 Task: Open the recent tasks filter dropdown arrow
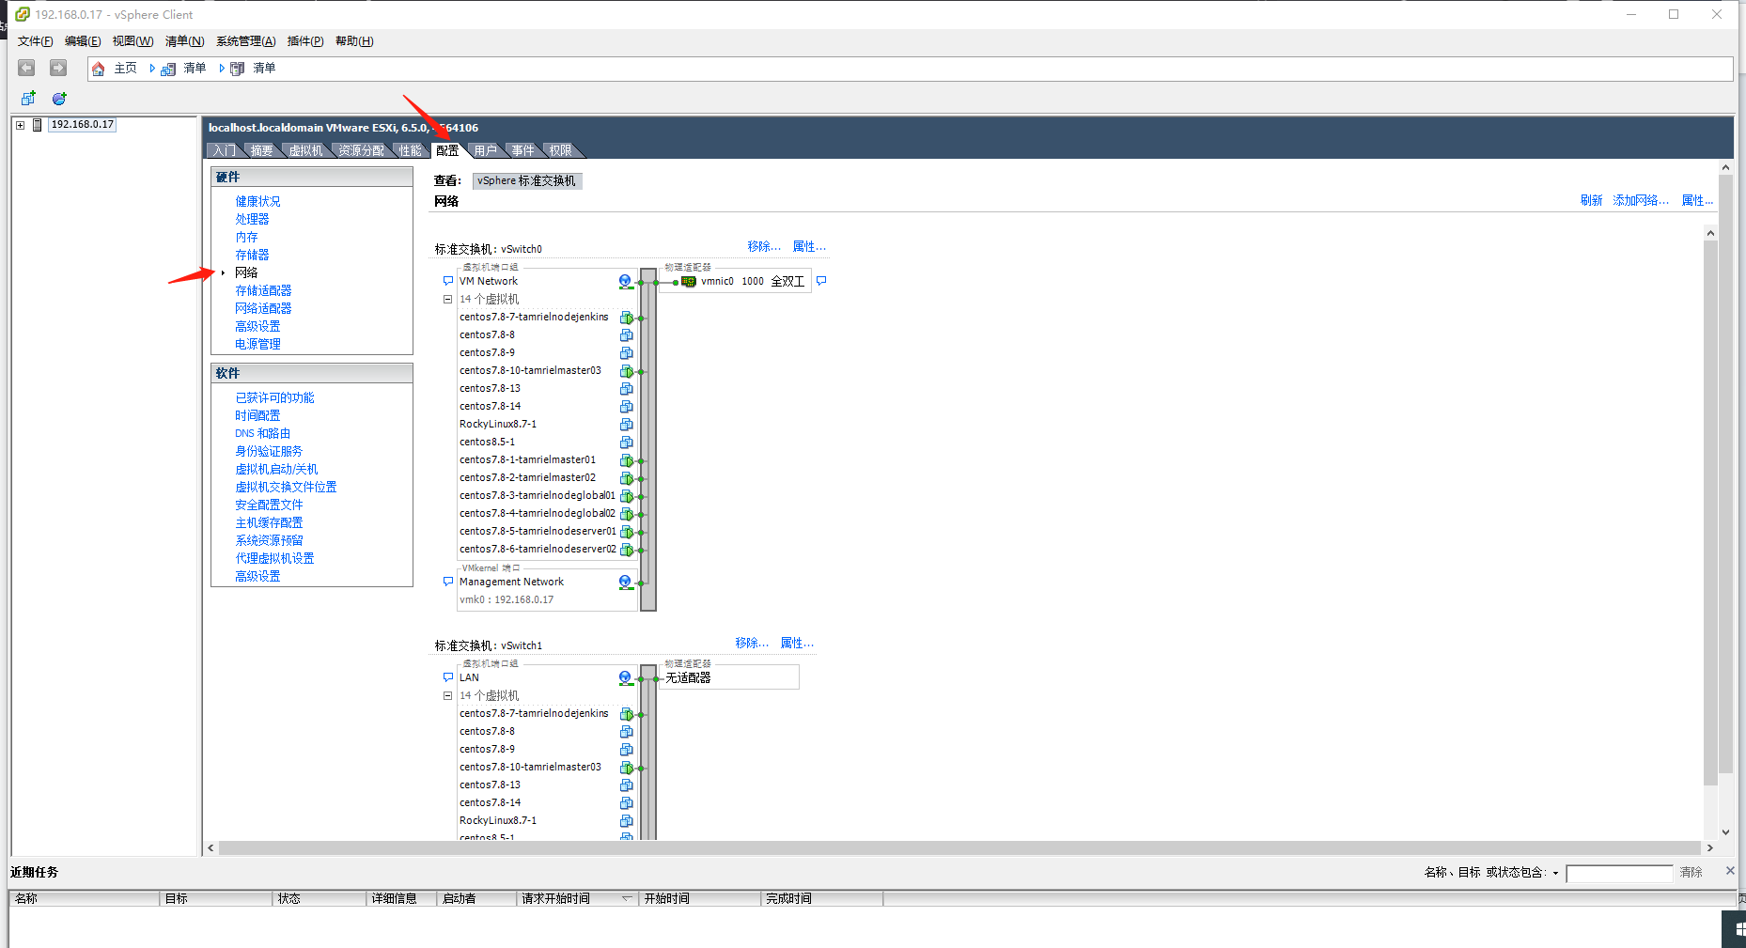click(x=1555, y=873)
